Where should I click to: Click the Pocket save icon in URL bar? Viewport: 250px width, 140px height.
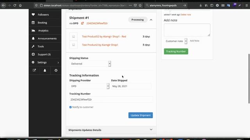pos(135,5)
